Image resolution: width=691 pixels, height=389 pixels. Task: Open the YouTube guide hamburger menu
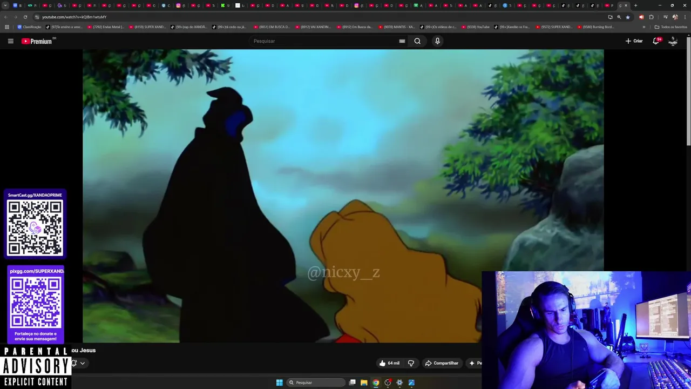pyautogui.click(x=10, y=41)
